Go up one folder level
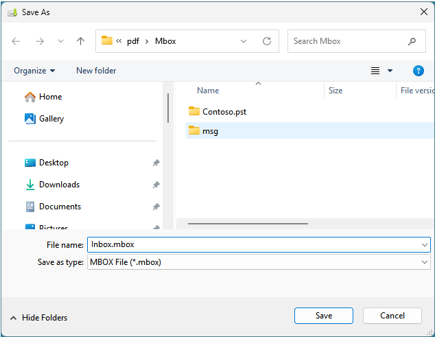This screenshot has height=337, width=435. 80,41
